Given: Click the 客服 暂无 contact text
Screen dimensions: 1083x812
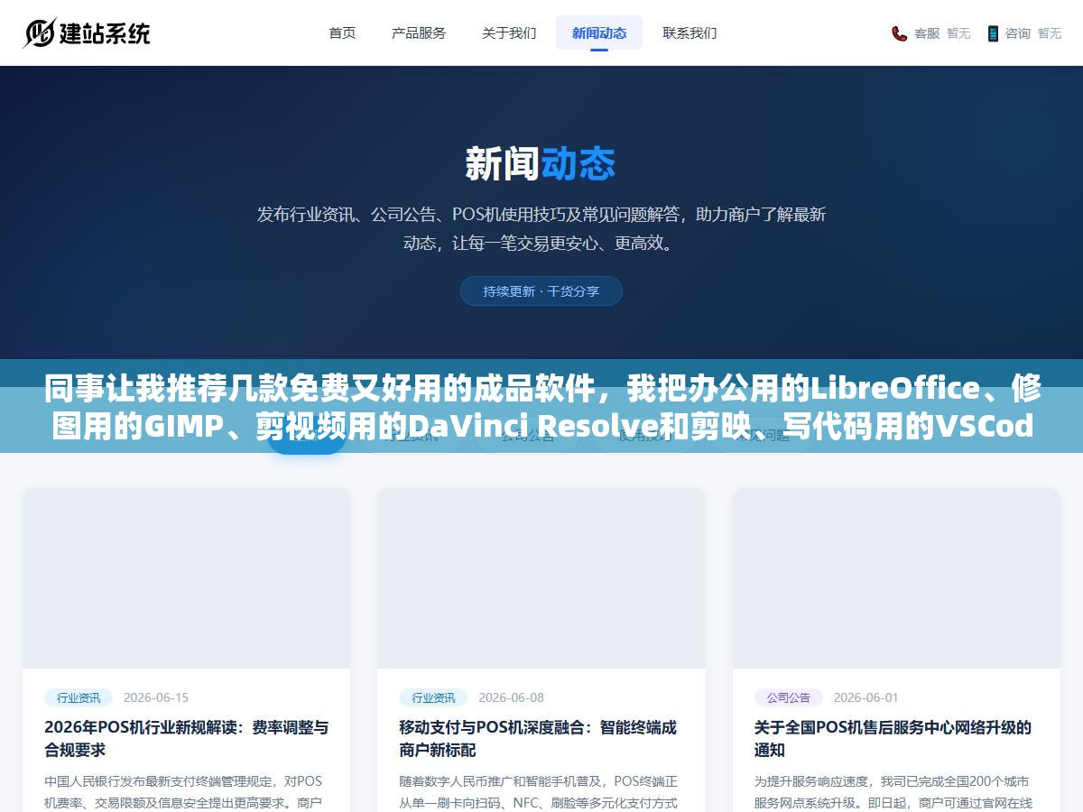Looking at the screenshot, I should pos(942,33).
